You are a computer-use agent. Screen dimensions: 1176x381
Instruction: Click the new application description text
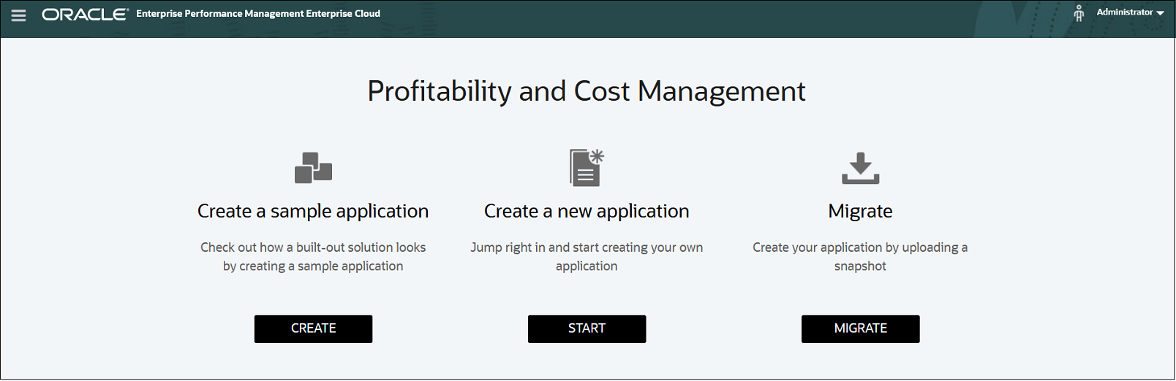click(x=587, y=256)
